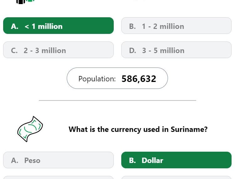Click the letter "B." beside Dollar

[x=132, y=160]
